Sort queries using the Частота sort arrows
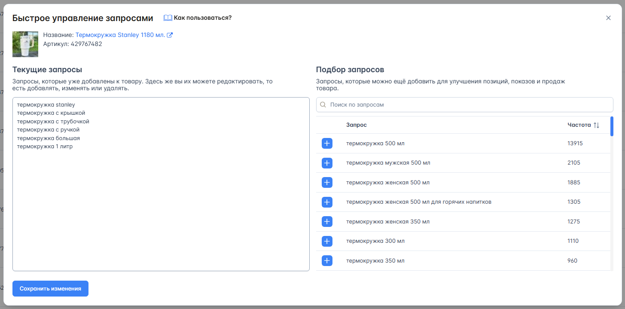Screen dimensions: 625x309 pyautogui.click(x=596, y=125)
